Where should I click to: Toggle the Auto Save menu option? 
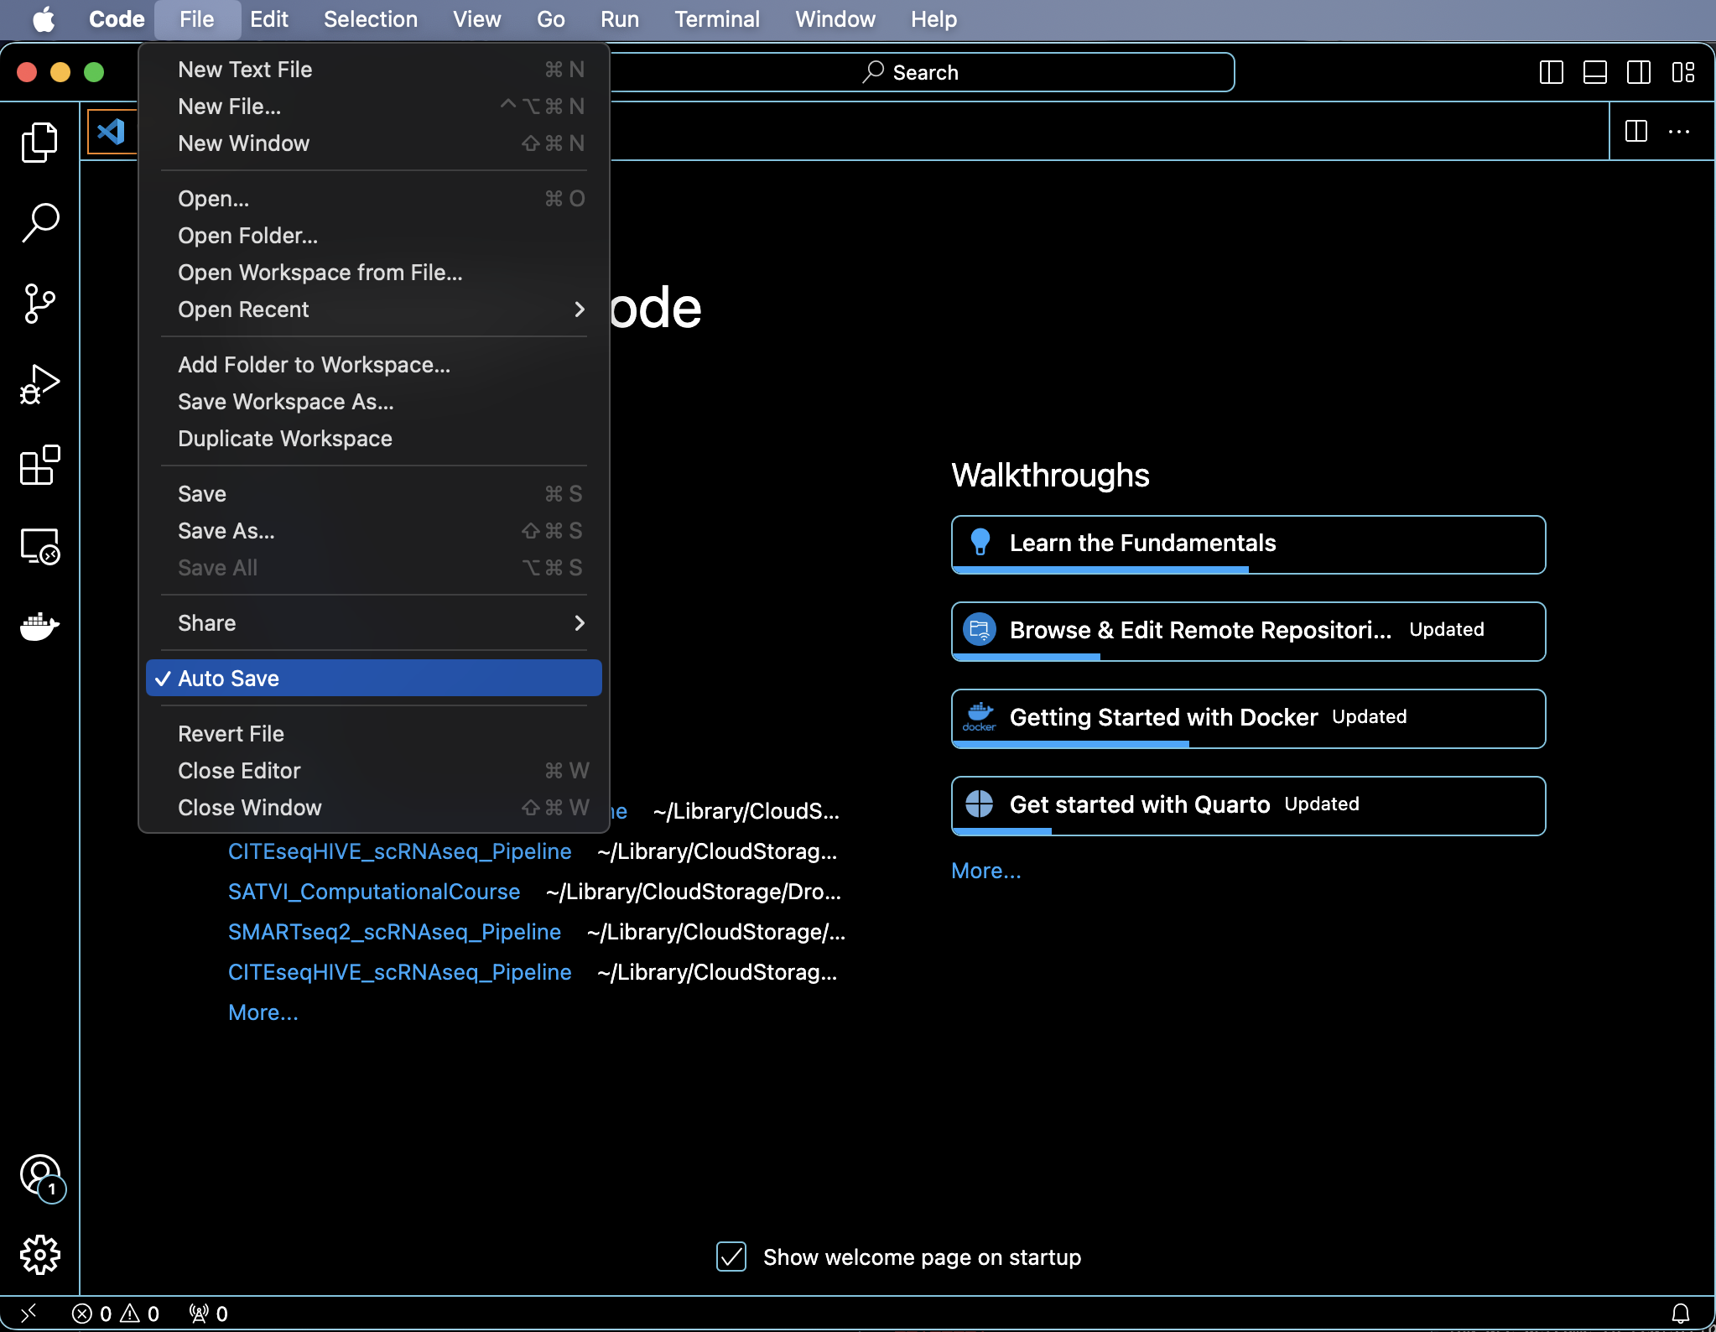tap(373, 678)
